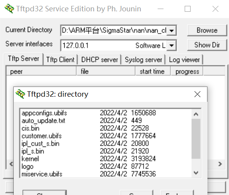This screenshot has height=195, width=229.
Task: Close the Tftpd32 main window
Action: pos(215,9)
